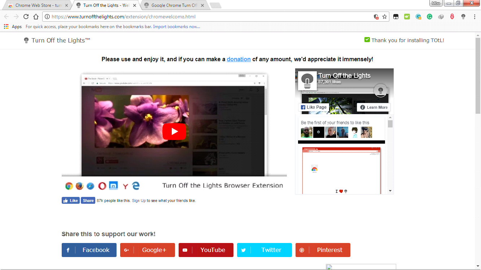481x270 pixels.
Task: Click the 'Share this to support our work!' heading
Action: (109, 234)
